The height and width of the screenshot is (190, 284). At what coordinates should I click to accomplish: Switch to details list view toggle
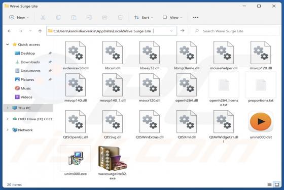click(269, 184)
